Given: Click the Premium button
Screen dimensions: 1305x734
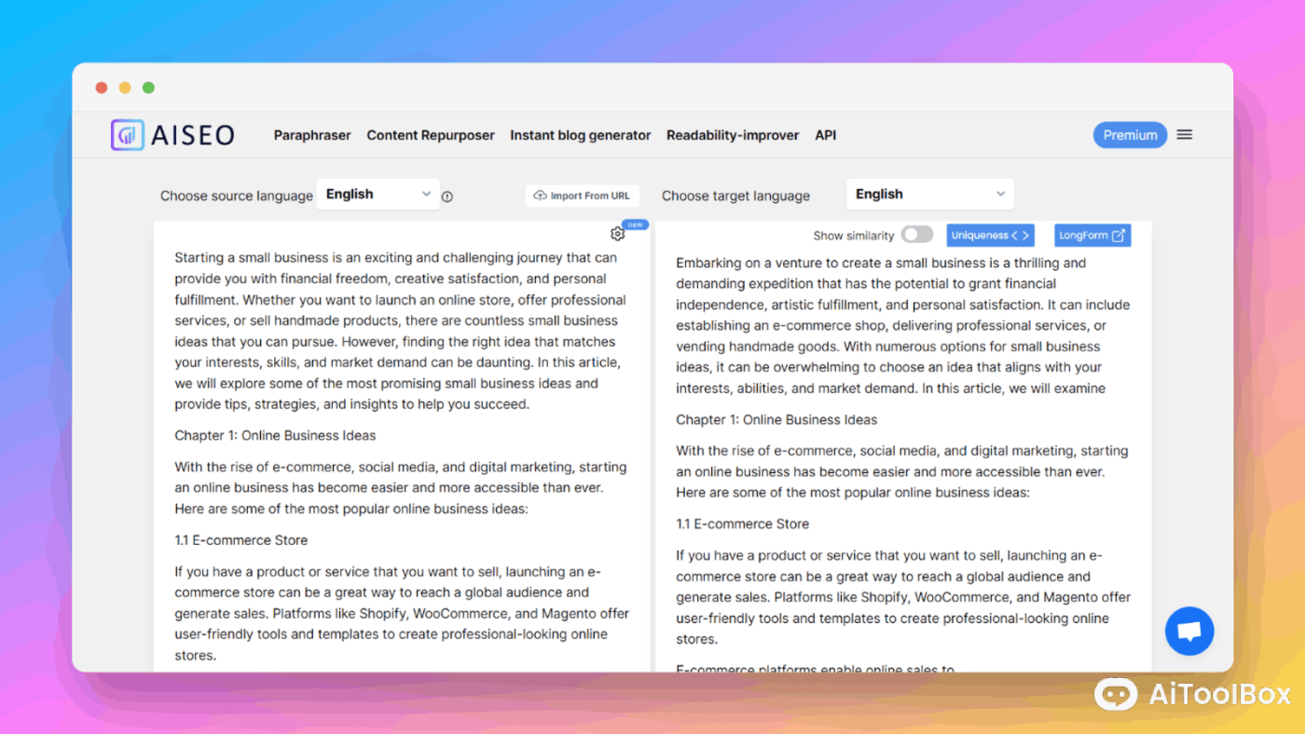Looking at the screenshot, I should [x=1130, y=135].
